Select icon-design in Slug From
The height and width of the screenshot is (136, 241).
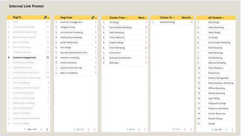point(76,47)
